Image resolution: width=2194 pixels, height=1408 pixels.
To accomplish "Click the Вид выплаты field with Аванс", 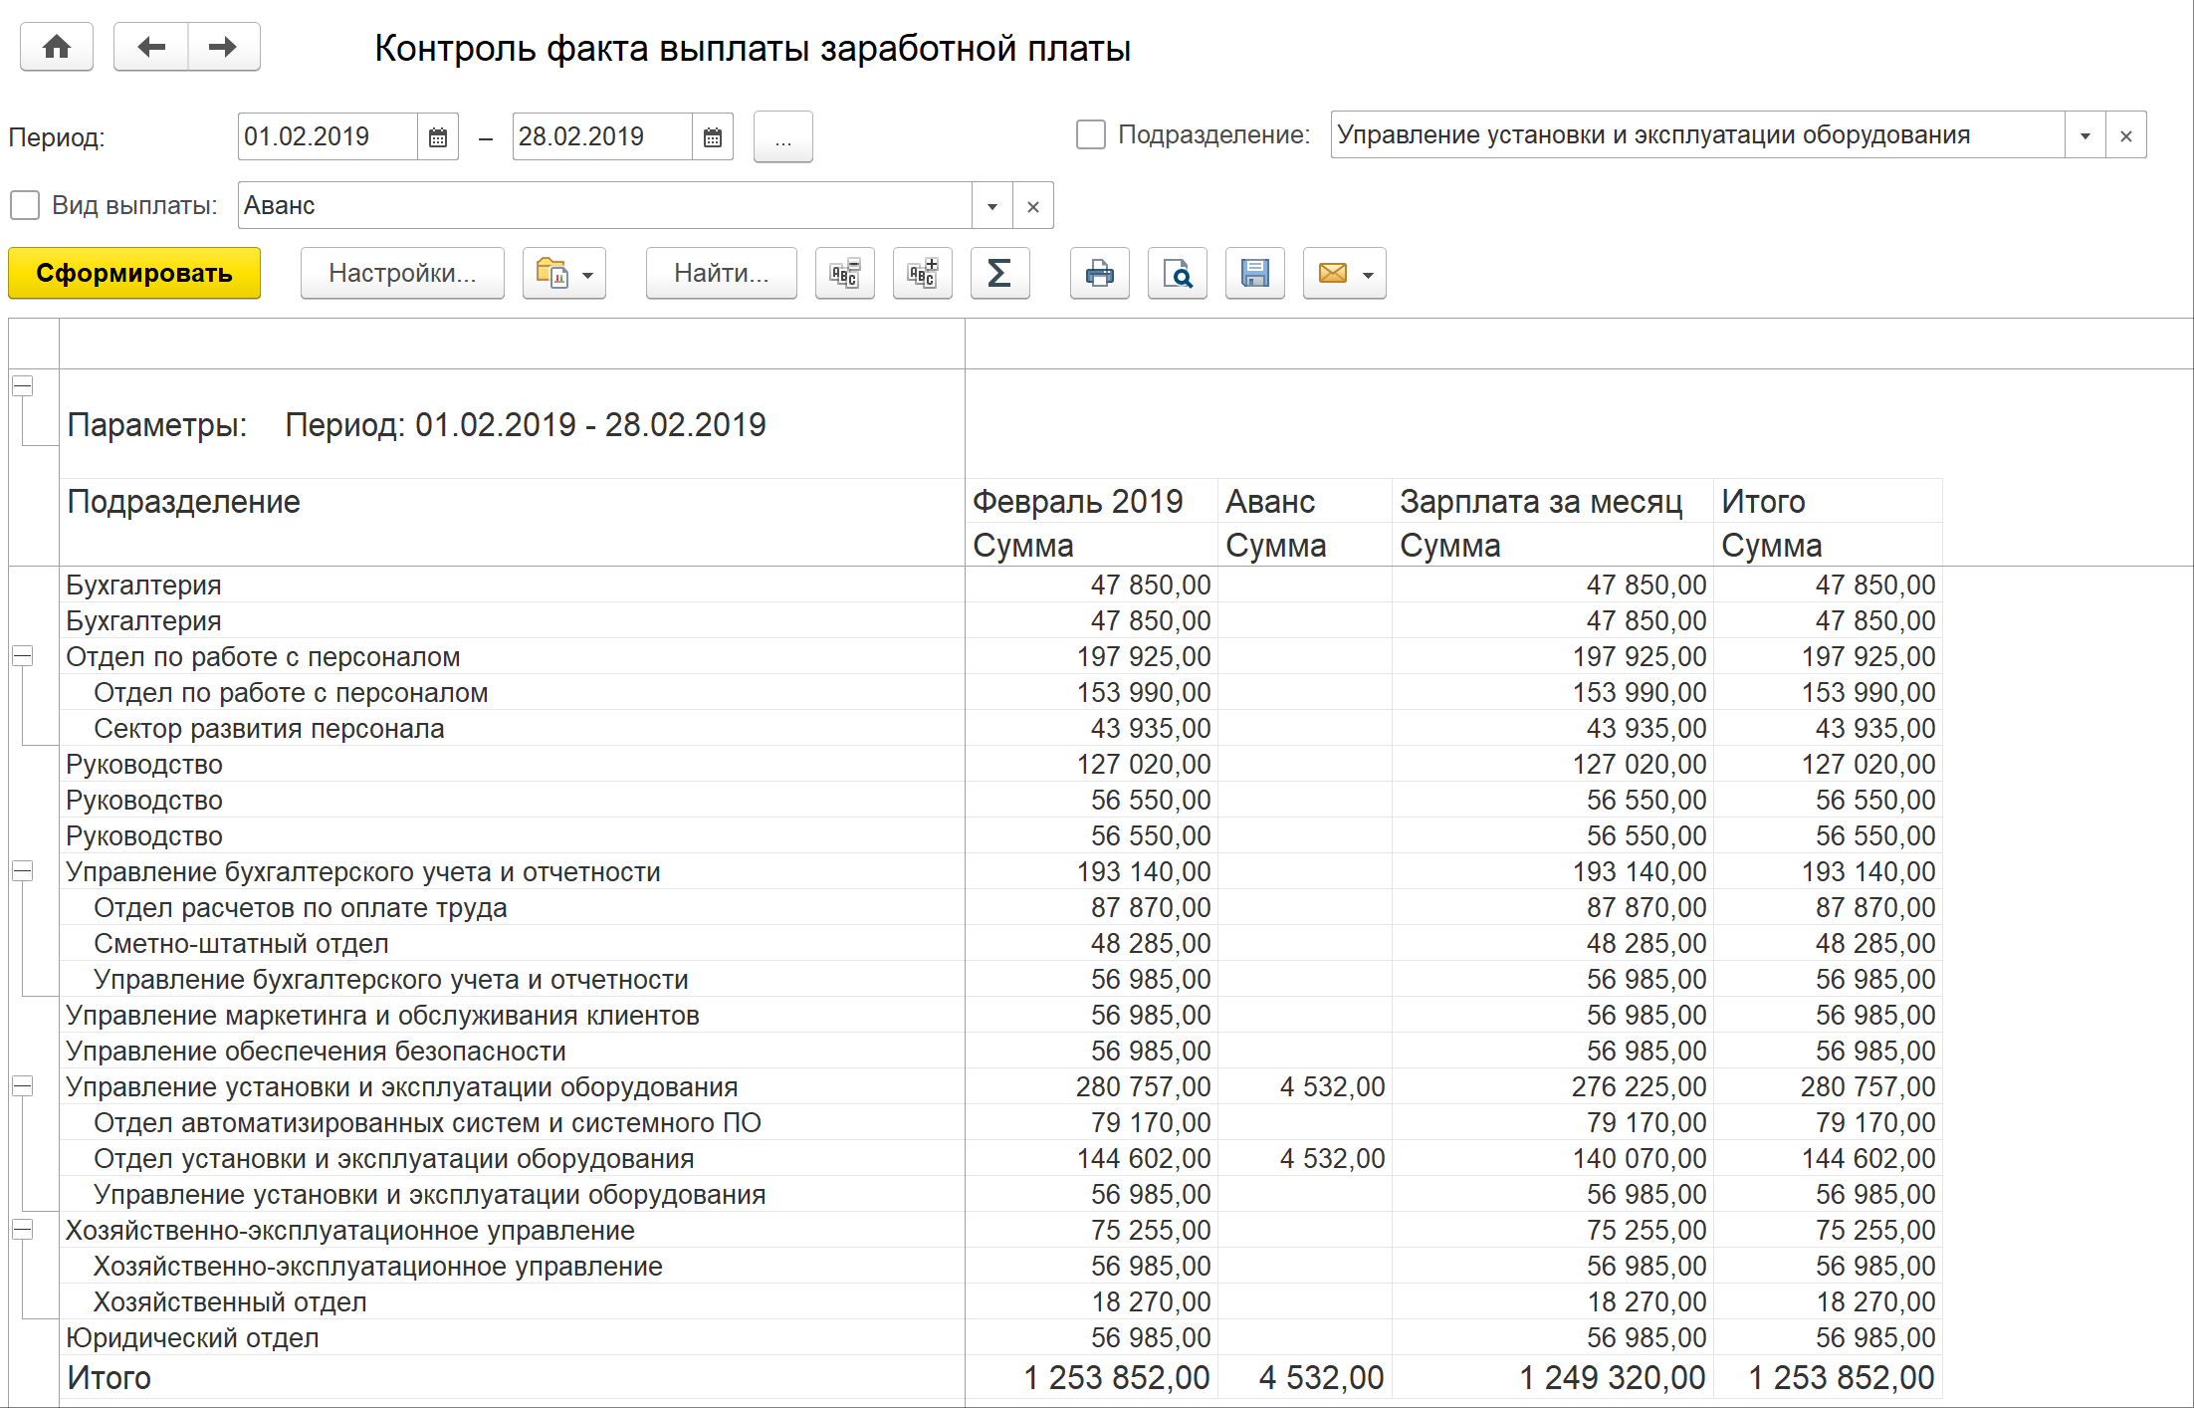I will [605, 206].
